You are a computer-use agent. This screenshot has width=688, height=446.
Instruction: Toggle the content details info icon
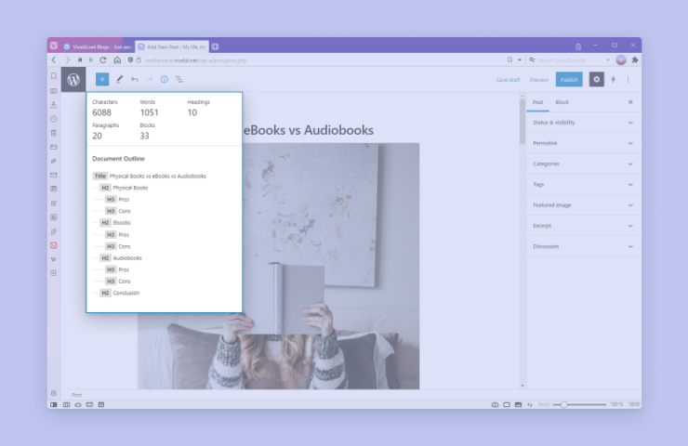(x=165, y=79)
